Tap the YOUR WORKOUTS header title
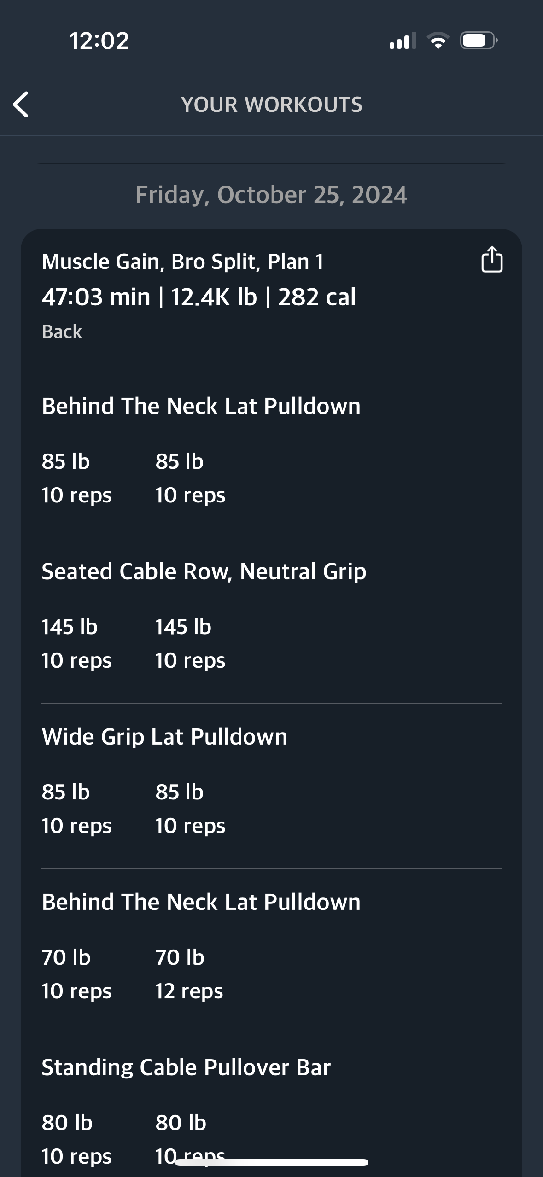 (271, 105)
